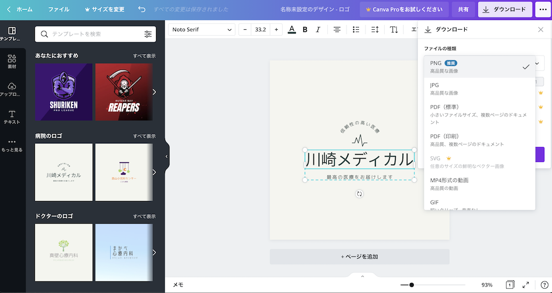The image size is (552, 293).
Task: Open the line spacing options
Action: (x=375, y=30)
